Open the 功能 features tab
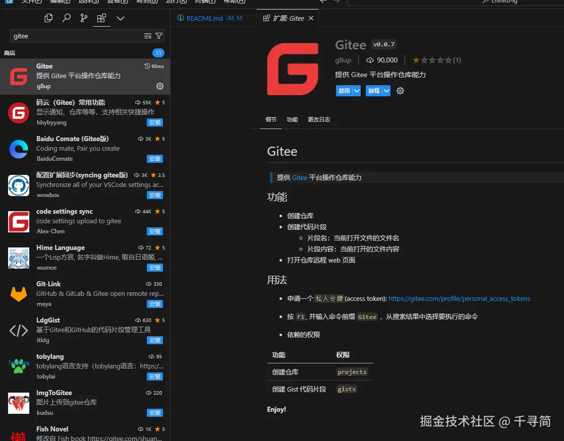 click(292, 119)
